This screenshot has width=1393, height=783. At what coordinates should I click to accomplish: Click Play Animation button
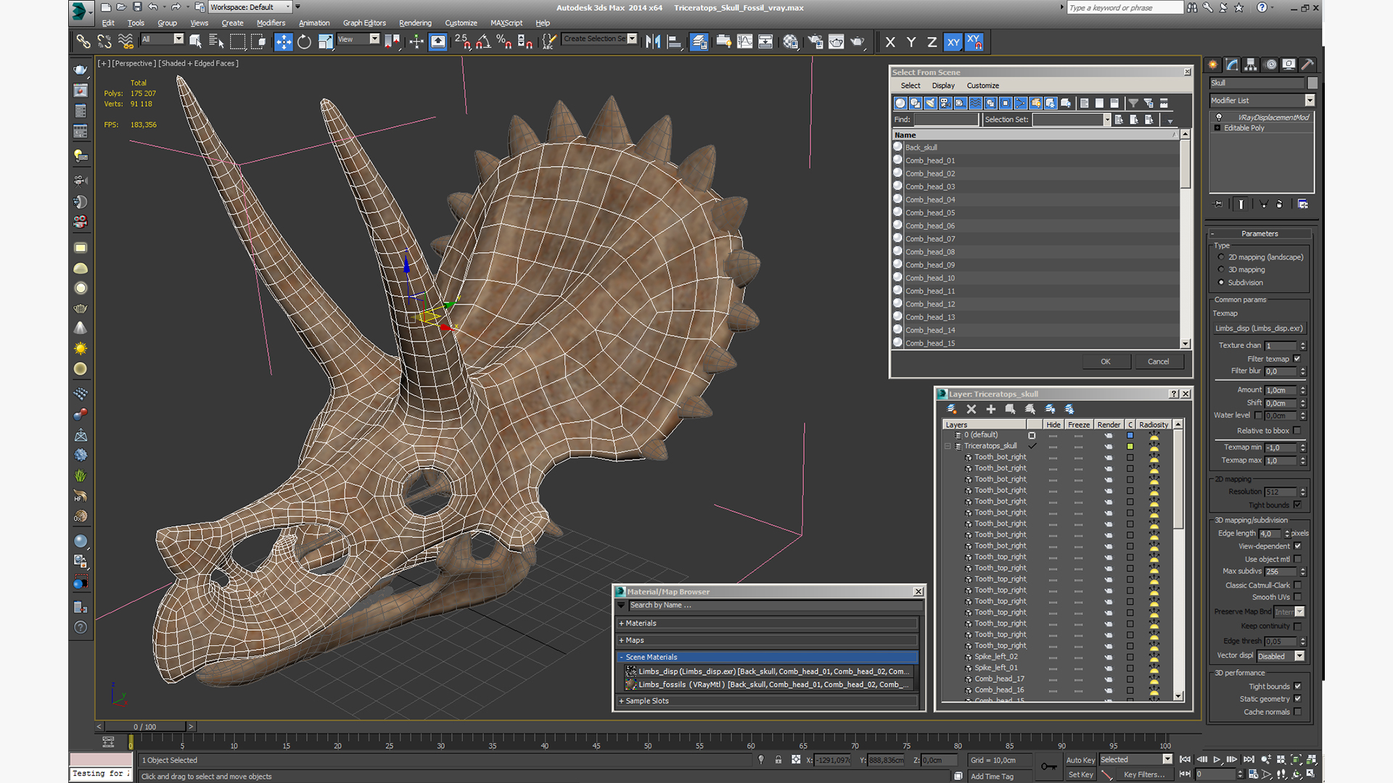click(x=1217, y=760)
